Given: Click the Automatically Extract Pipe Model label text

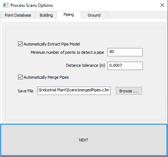Looking at the screenshot, I should click(x=52, y=44).
